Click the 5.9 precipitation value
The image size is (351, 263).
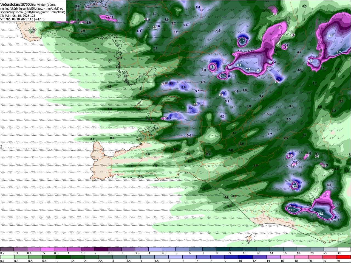pyautogui.click(x=227, y=102)
